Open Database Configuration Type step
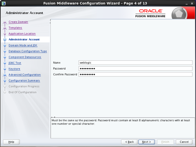Image resolution: width=196 pixels, height=147 pixels. pos(28,51)
